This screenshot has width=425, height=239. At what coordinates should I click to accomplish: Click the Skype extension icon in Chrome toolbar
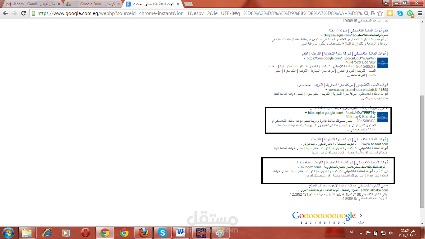pos(400,13)
